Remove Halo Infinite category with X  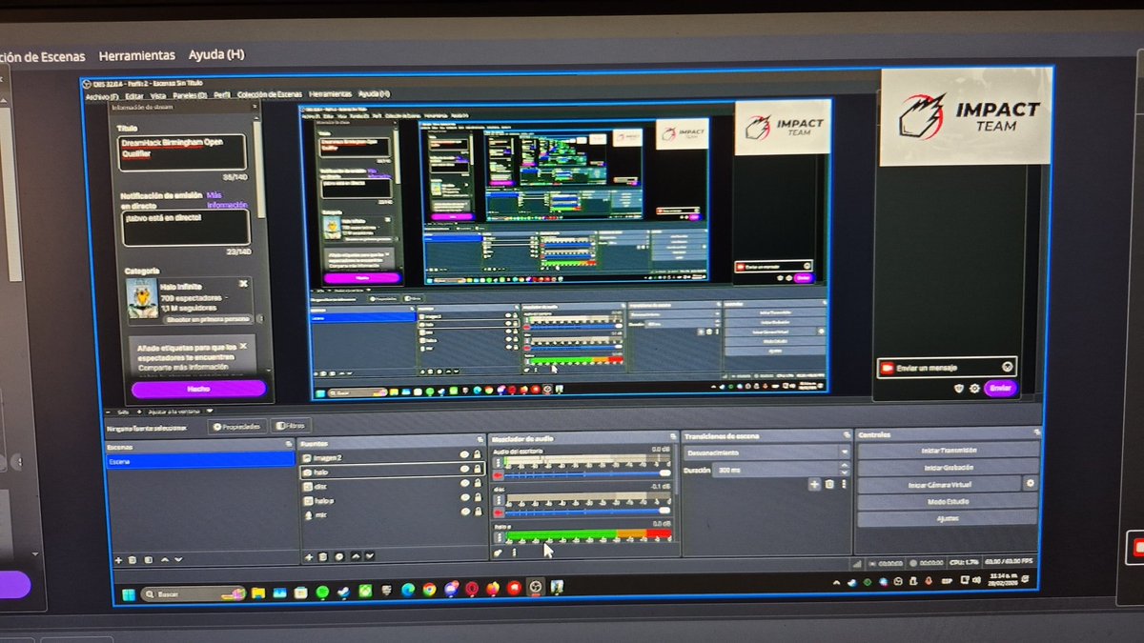tap(243, 283)
